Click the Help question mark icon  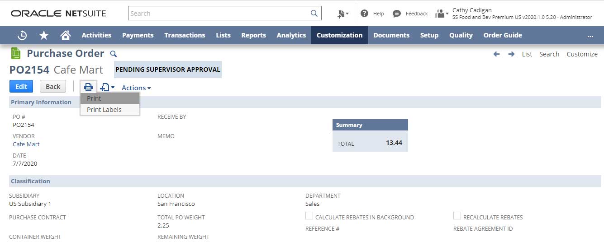(x=364, y=14)
